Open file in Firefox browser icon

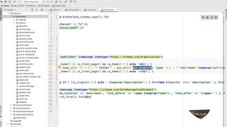click(207, 17)
